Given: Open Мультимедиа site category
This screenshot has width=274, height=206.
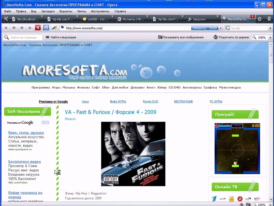Looking at the screenshot, I should tap(230, 88).
